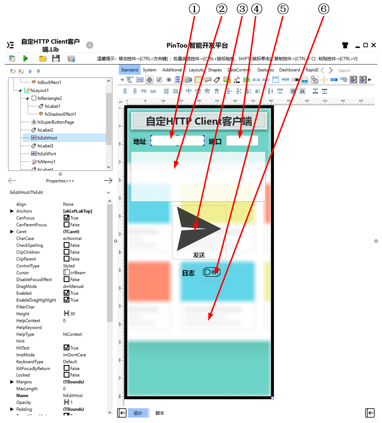Open the 脚本 script tab
The image size is (382, 423).
coord(160,413)
